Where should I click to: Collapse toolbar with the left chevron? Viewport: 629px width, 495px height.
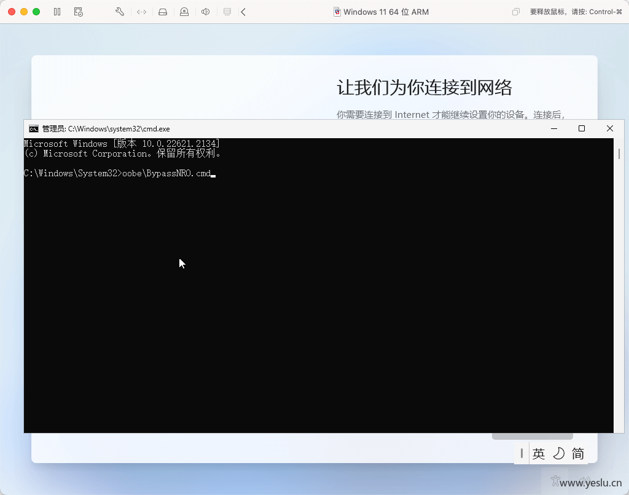point(243,12)
